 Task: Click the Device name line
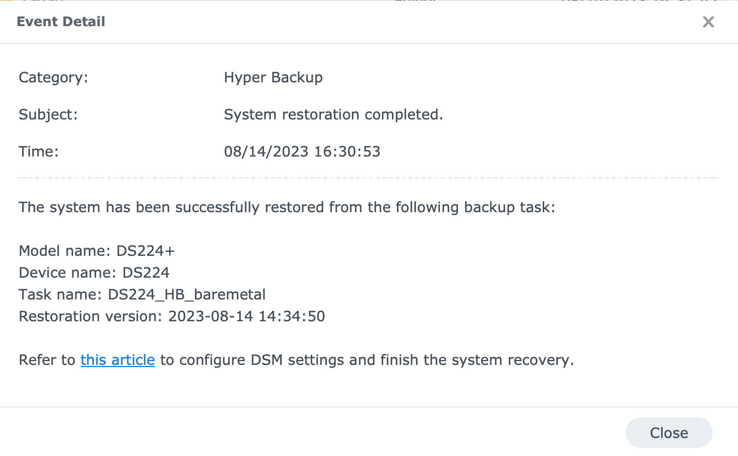(94, 273)
